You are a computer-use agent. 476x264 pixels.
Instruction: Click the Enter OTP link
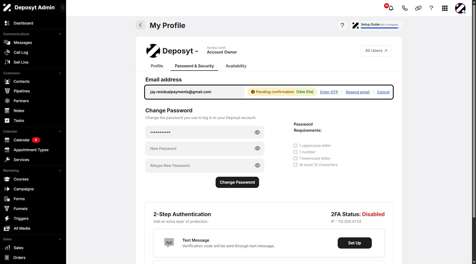coord(329,92)
